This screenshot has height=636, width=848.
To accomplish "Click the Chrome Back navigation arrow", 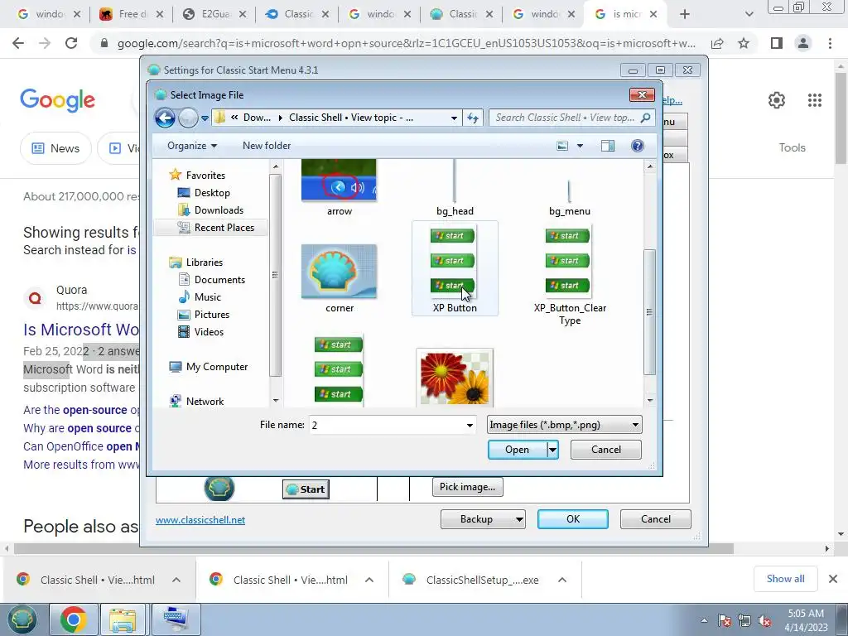I will (18, 43).
